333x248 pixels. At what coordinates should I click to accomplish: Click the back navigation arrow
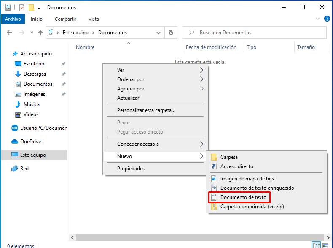pyautogui.click(x=9, y=33)
